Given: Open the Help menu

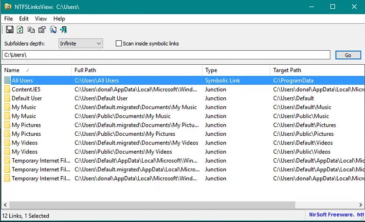Looking at the screenshot, I should (x=59, y=18).
